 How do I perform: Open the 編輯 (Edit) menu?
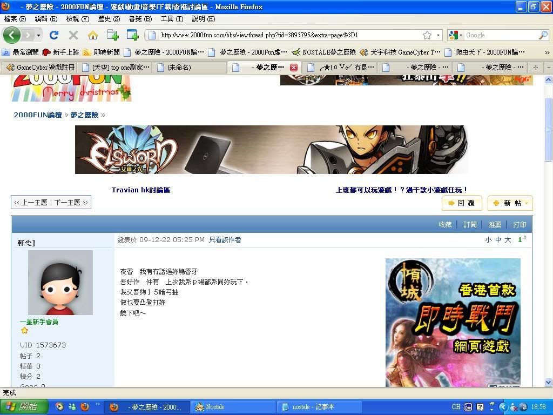pos(46,19)
